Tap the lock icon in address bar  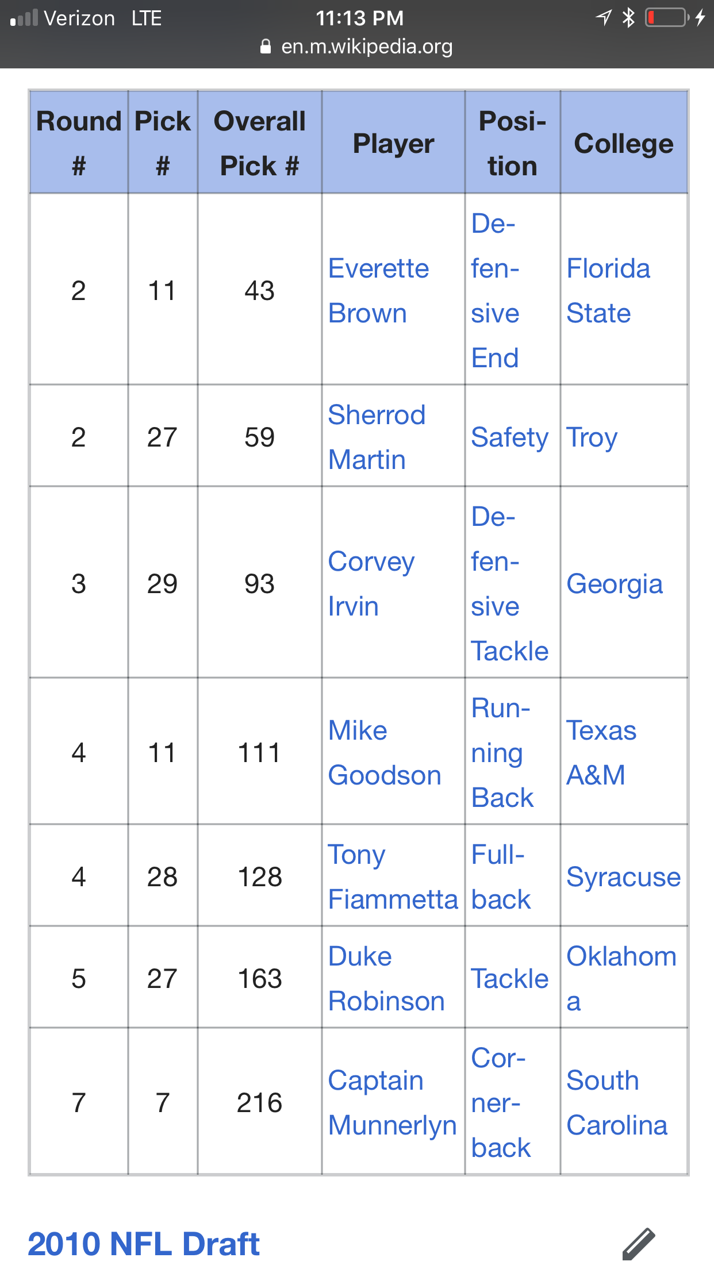click(x=266, y=47)
